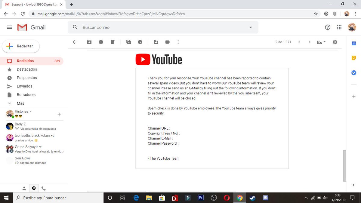Open Keep notes in side panel
The width and height of the screenshot is (361, 203).
click(354, 58)
